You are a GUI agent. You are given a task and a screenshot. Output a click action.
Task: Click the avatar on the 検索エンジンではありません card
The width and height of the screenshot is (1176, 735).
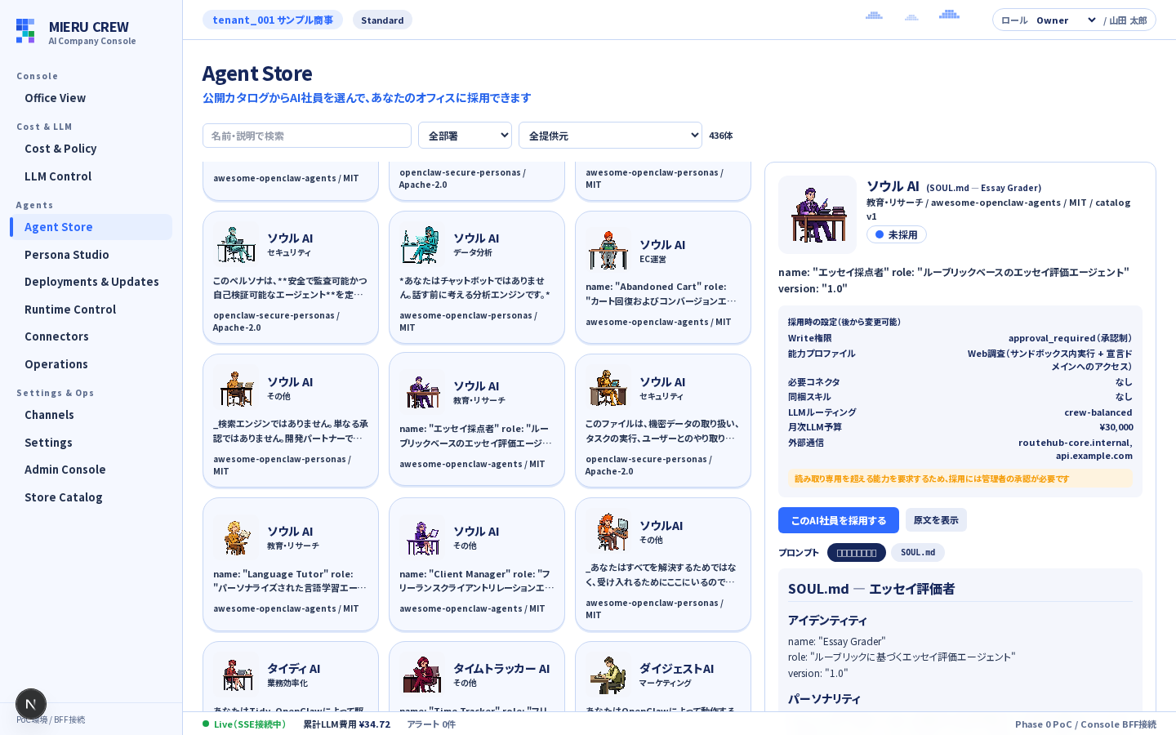(236, 388)
